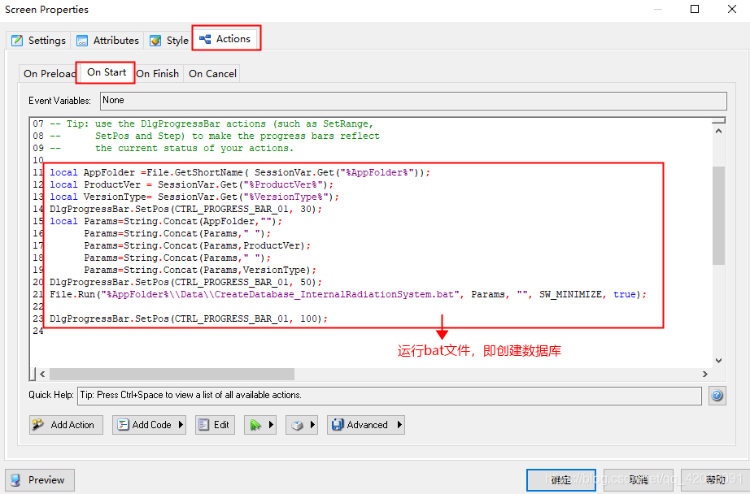Screen dimensions: 750x494
Task: Click line 20 SetPos 50 statement
Action: 186,282
